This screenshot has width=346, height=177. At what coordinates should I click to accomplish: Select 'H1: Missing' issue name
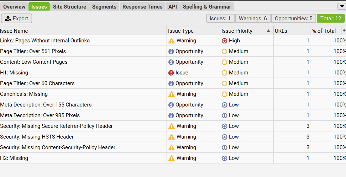(x=14, y=73)
